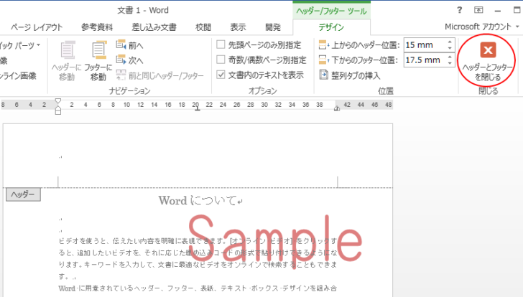The image size is (523, 297).
Task: Switch to 差し込み文書 tab
Action: [154, 27]
